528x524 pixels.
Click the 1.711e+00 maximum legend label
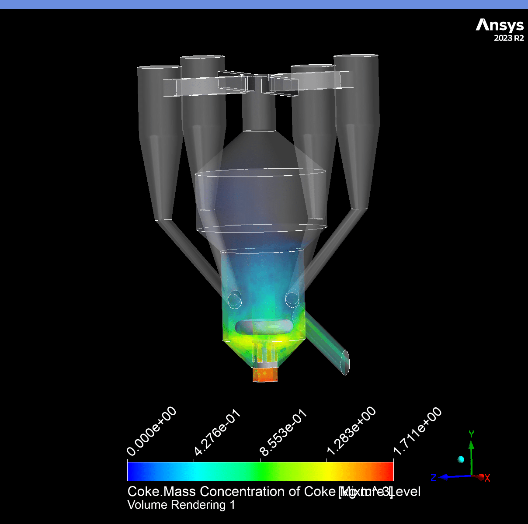(417, 432)
